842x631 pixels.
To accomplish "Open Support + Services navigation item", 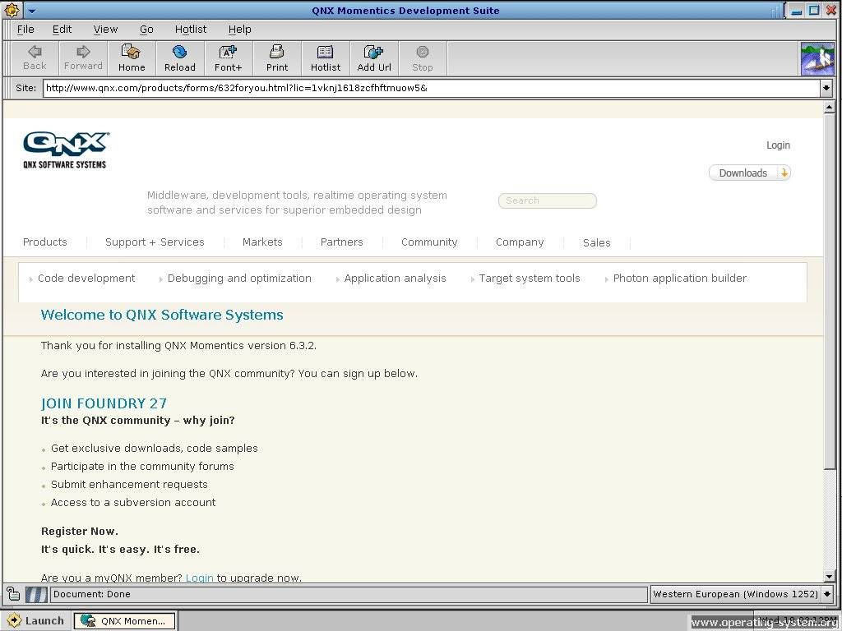I will tap(155, 242).
